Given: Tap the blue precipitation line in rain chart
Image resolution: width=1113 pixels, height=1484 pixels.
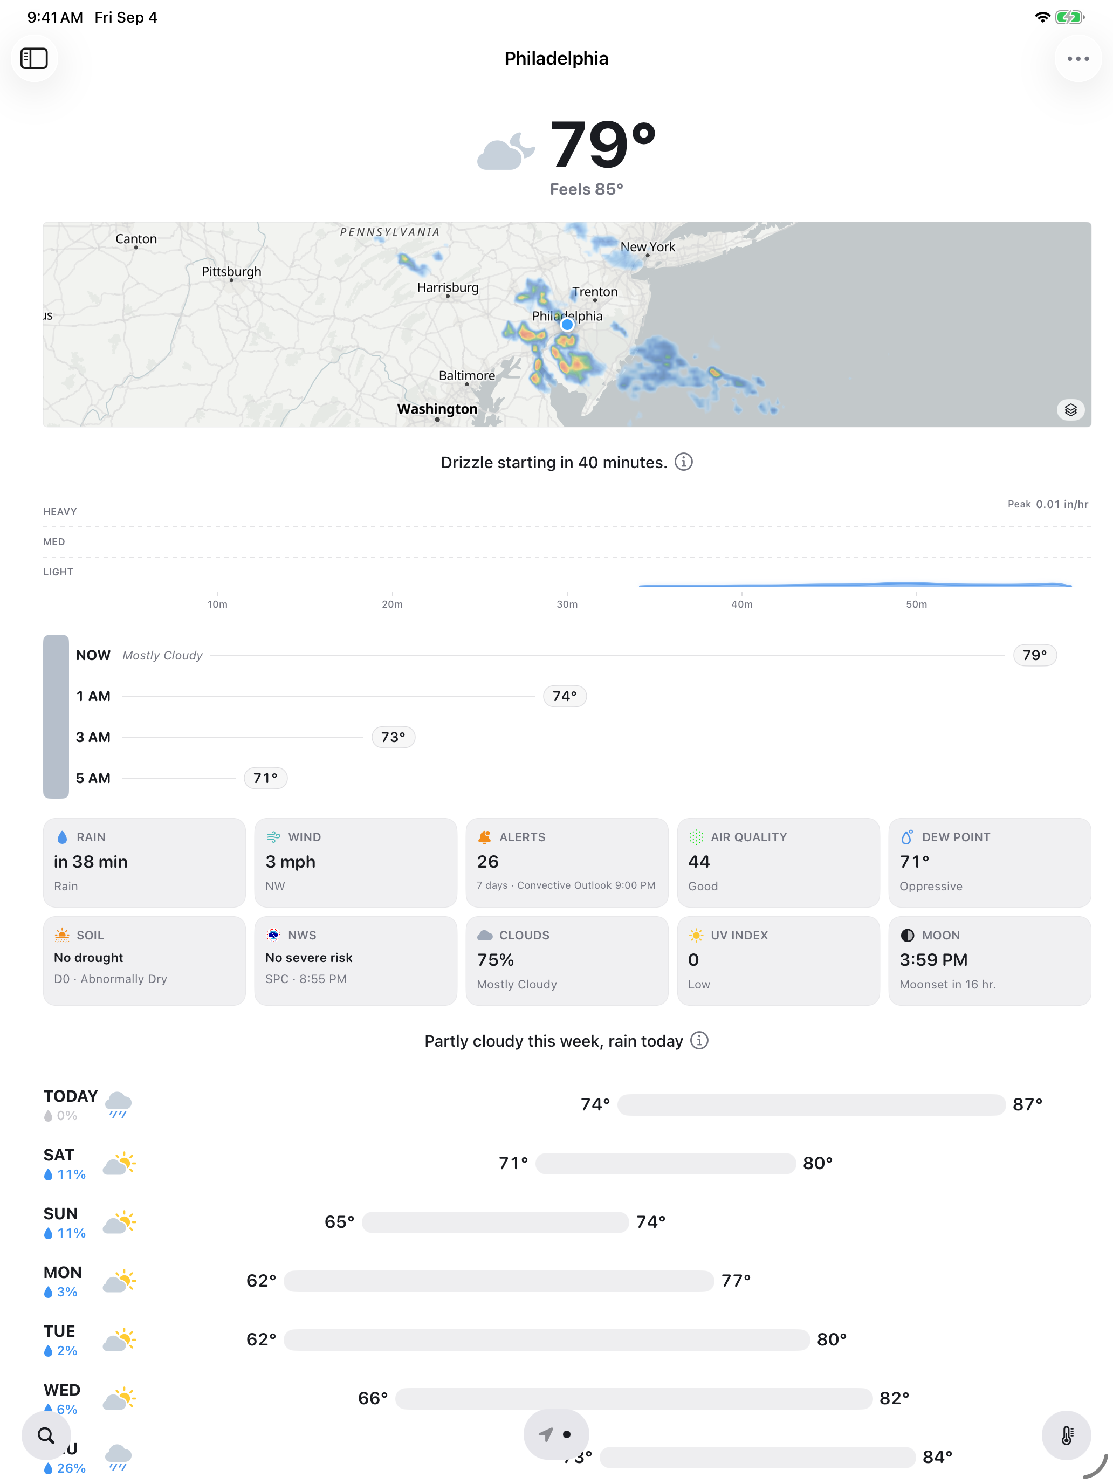Looking at the screenshot, I should coord(855,585).
